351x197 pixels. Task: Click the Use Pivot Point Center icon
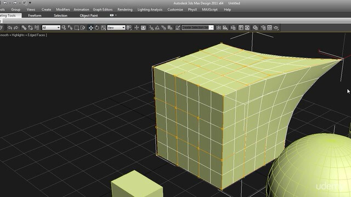[x=129, y=28]
